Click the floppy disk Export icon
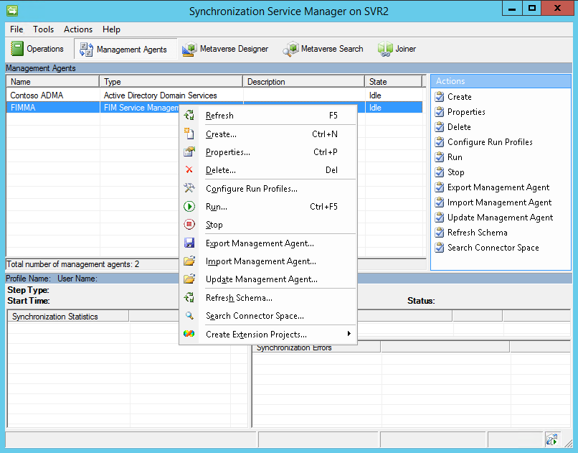This screenshot has height=453, width=578. [x=189, y=243]
